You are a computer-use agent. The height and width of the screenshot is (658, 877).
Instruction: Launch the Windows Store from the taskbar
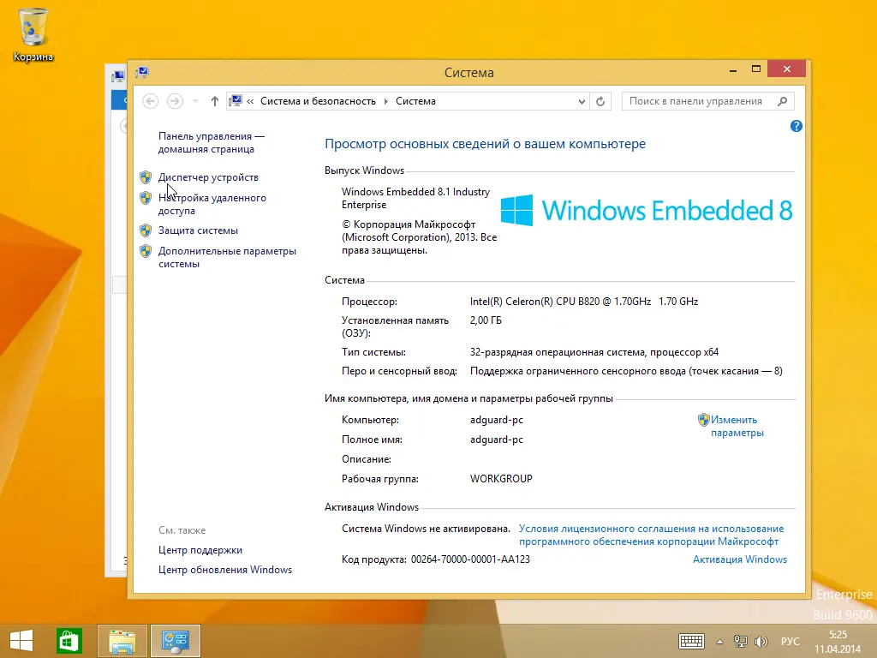(69, 640)
